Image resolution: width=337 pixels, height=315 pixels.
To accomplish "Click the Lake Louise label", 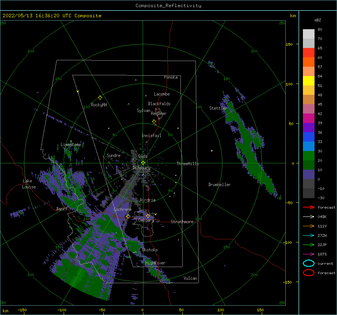I will pyautogui.click(x=29, y=184).
